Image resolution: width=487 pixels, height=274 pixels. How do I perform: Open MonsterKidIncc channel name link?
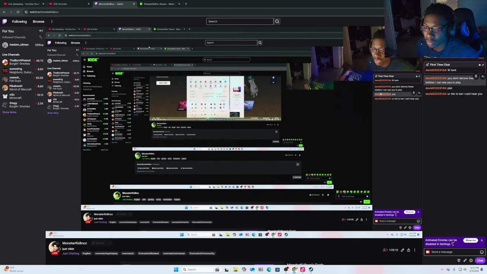tap(75, 243)
